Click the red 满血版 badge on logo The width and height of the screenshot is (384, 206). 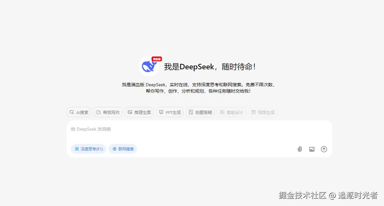pyautogui.click(x=157, y=59)
